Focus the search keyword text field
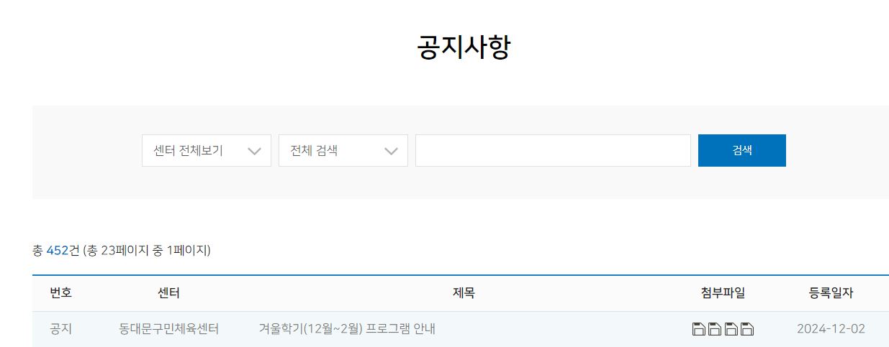Image resolution: width=889 pixels, height=347 pixels. (x=553, y=151)
